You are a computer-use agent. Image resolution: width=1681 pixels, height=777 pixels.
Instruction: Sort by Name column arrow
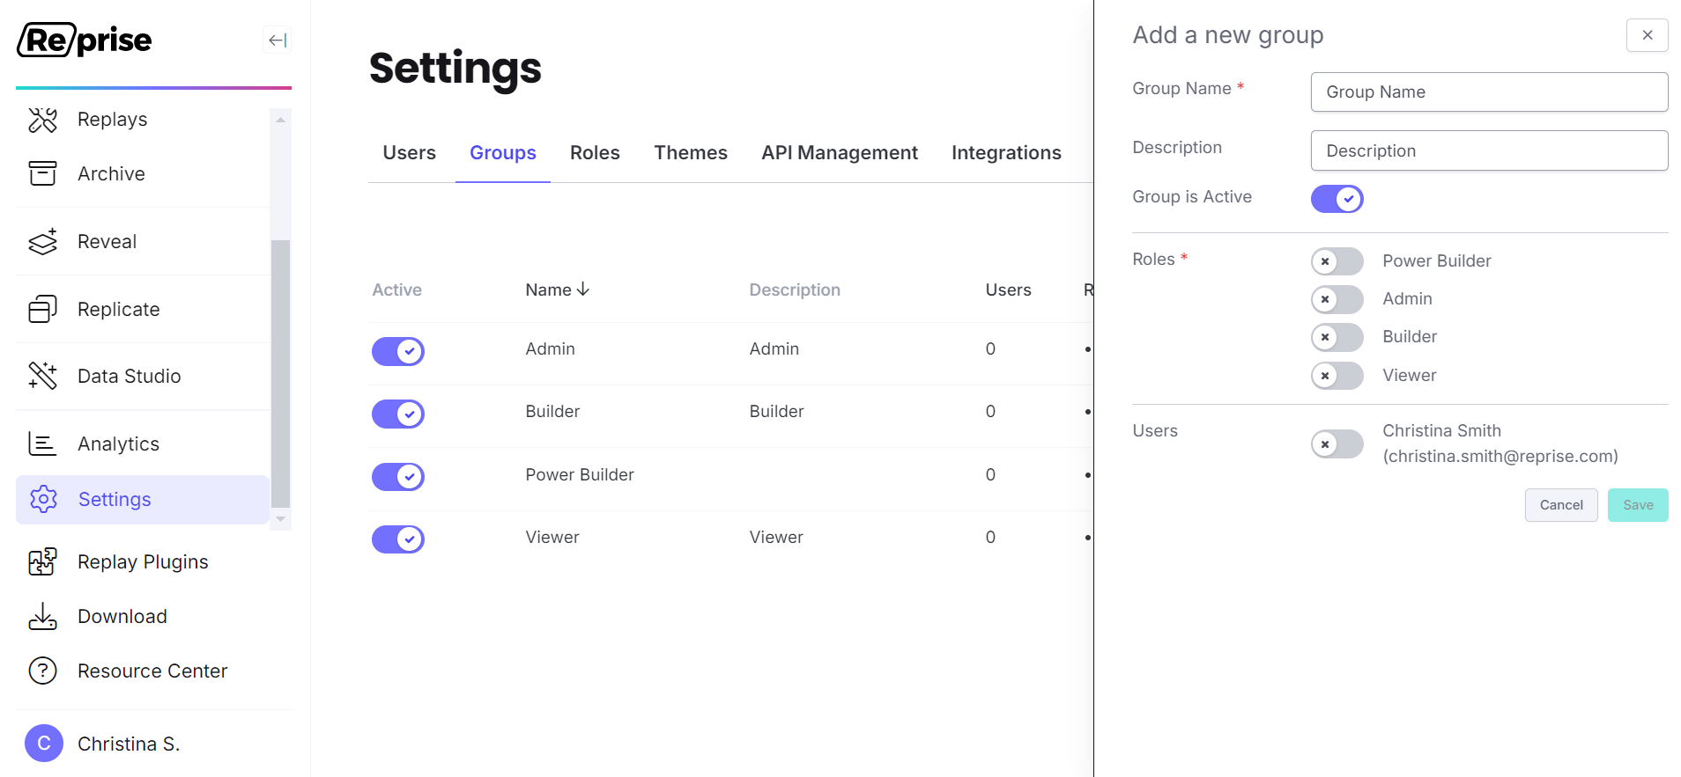pyautogui.click(x=582, y=289)
